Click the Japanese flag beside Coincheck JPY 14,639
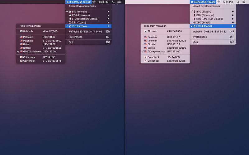 [x=145, y=57]
